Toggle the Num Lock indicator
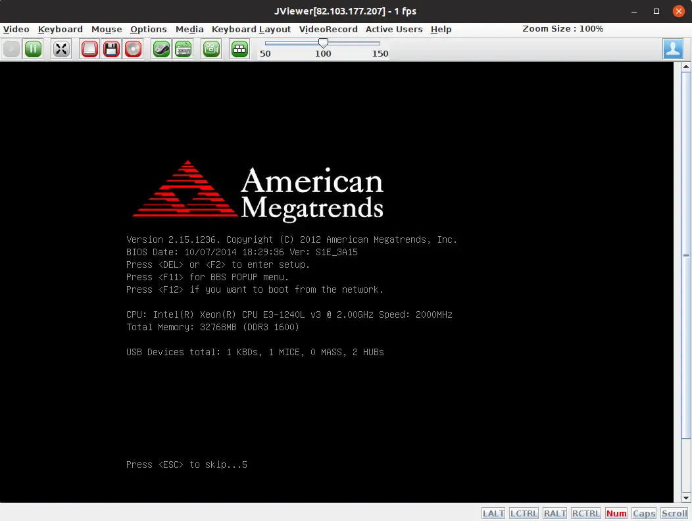The height and width of the screenshot is (521, 692). point(616,513)
